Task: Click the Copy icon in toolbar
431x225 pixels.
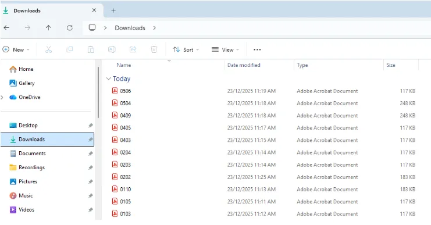Action: click(70, 50)
